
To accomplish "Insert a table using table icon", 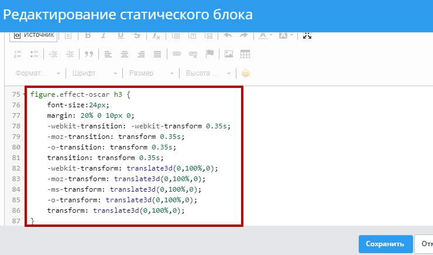I will pyautogui.click(x=245, y=54).
